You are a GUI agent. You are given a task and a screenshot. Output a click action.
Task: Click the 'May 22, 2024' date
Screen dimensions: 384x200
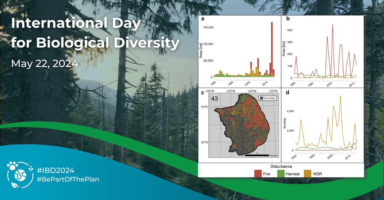tap(44, 63)
